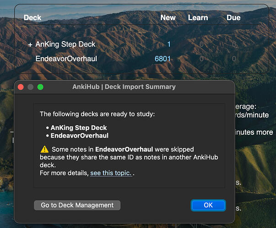Click the Learn column header
276x228 pixels.
click(x=198, y=17)
